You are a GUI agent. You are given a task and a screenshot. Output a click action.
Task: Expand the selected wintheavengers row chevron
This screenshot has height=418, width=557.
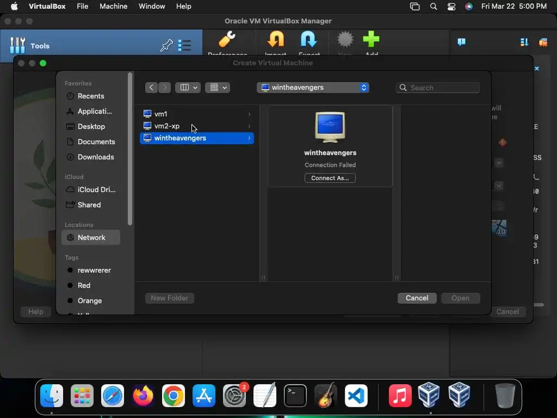(x=249, y=138)
